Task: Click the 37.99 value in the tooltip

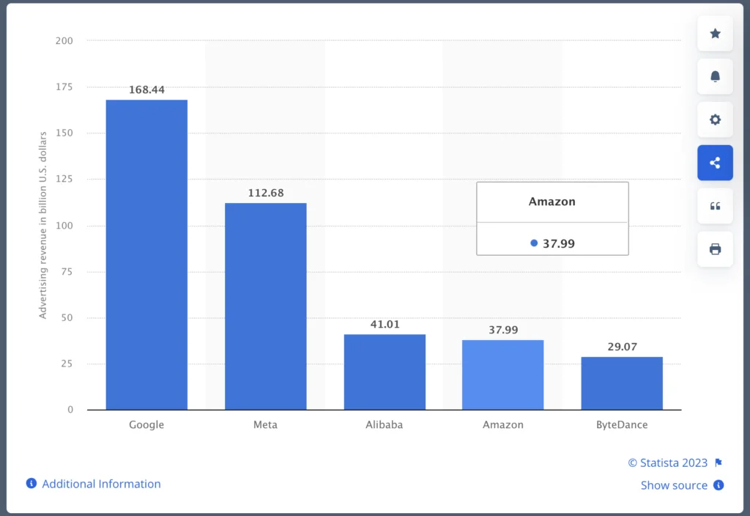Action: (559, 243)
